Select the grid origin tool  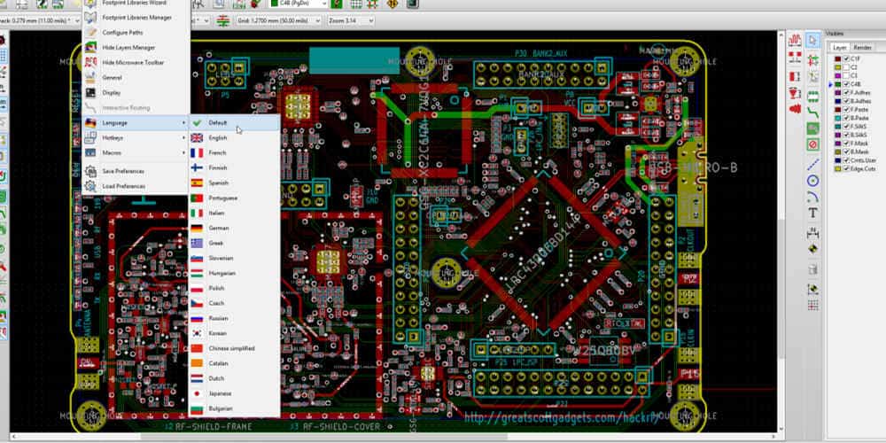coord(812,305)
